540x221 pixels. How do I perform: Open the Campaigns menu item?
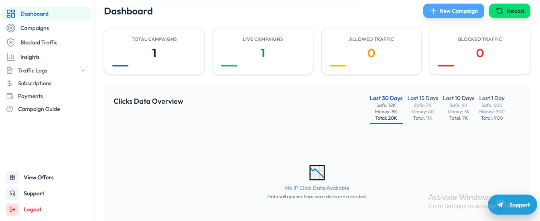[x=47, y=28]
